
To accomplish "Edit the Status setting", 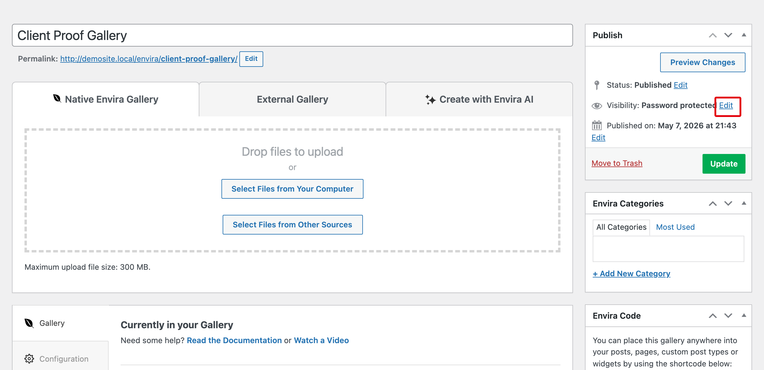I will tap(680, 85).
